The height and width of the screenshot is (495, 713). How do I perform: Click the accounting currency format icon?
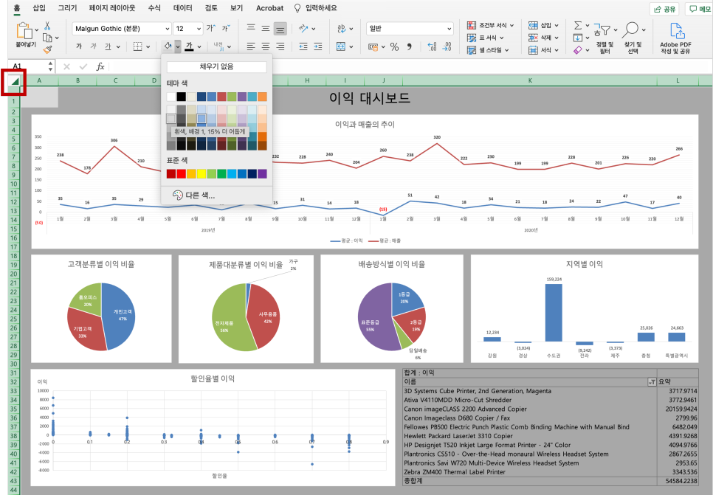click(373, 46)
